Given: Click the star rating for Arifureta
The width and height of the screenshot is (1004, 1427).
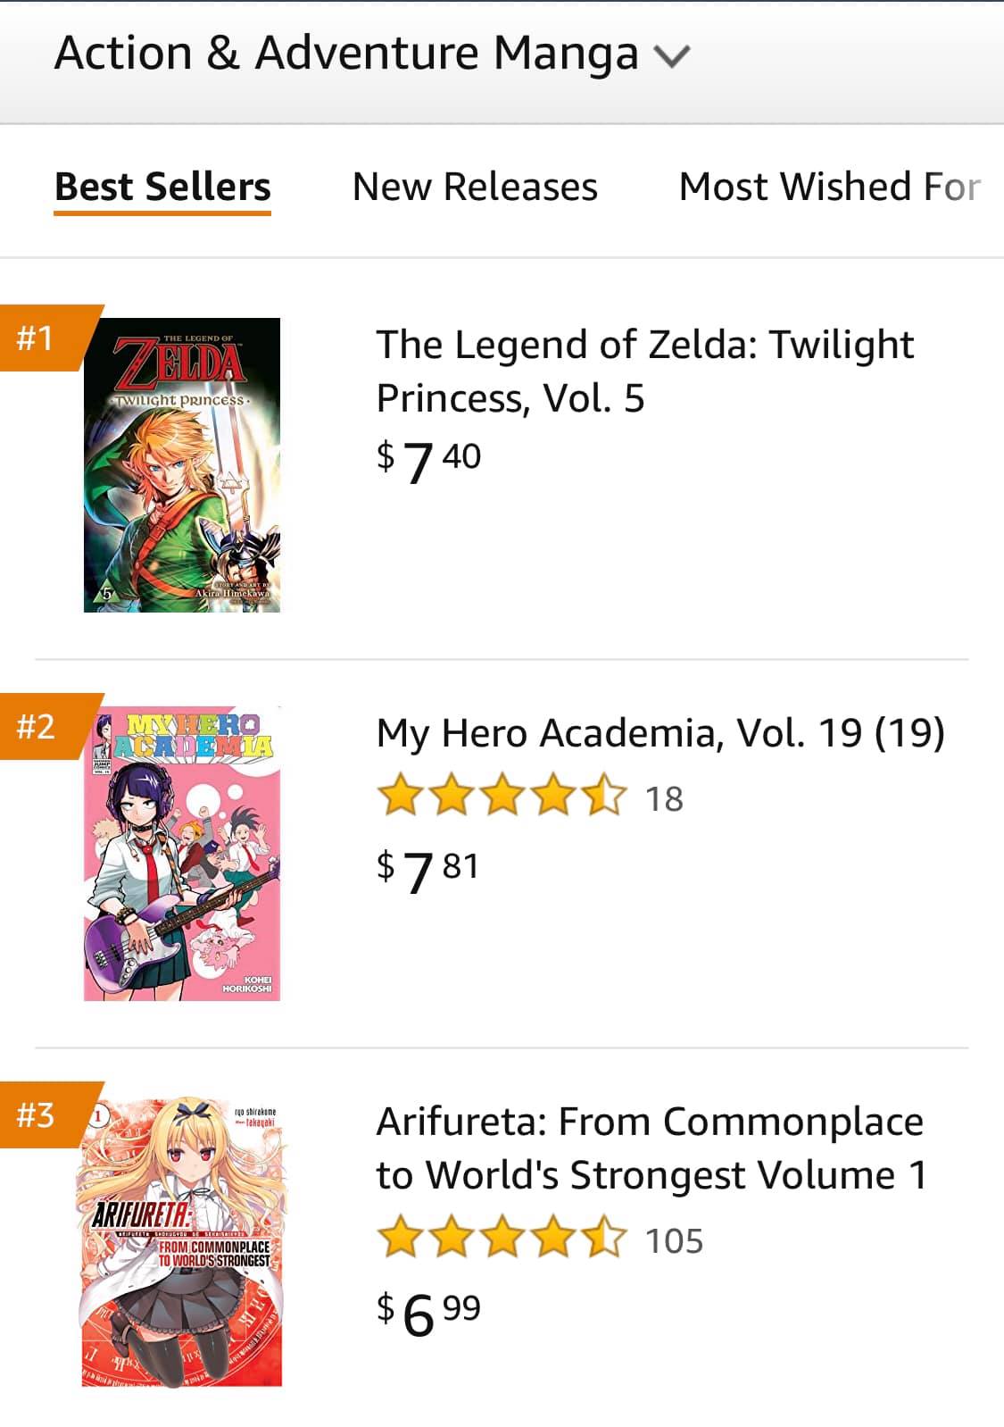Looking at the screenshot, I should tap(502, 1239).
